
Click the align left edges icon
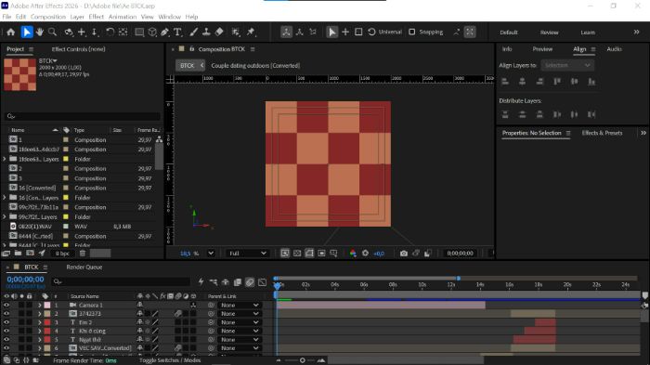point(505,82)
